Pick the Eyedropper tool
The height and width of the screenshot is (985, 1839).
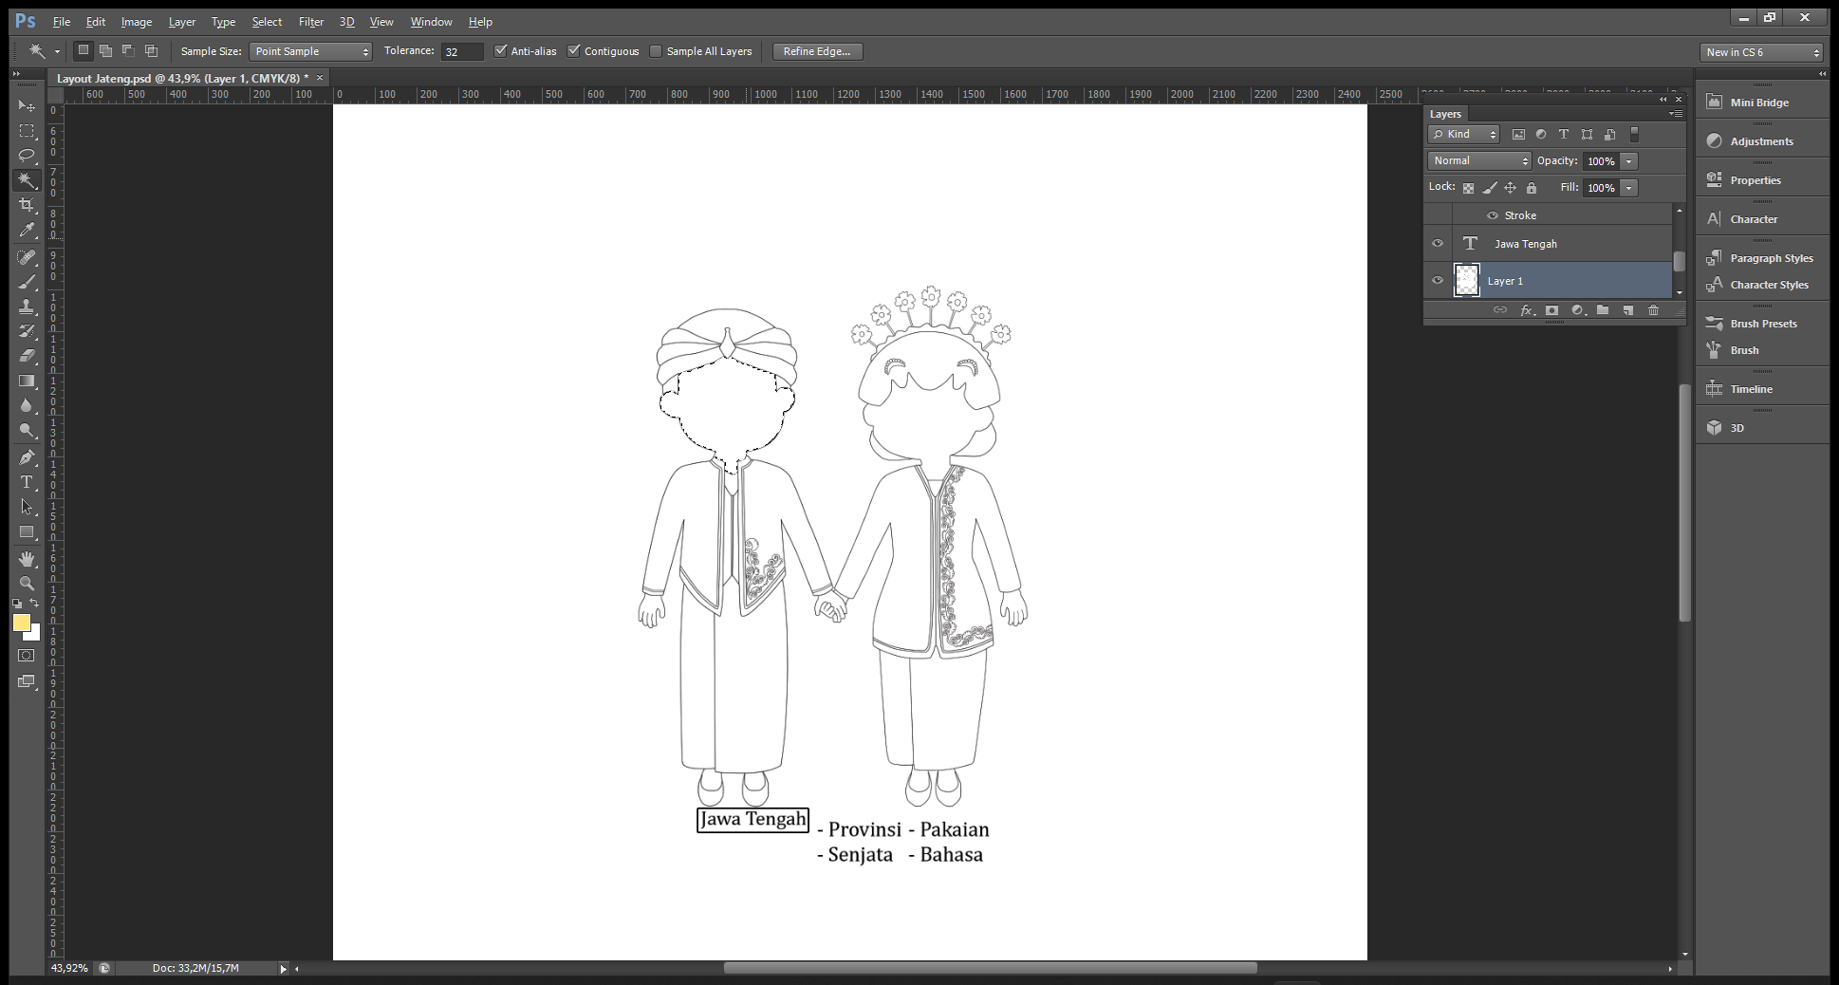click(27, 230)
